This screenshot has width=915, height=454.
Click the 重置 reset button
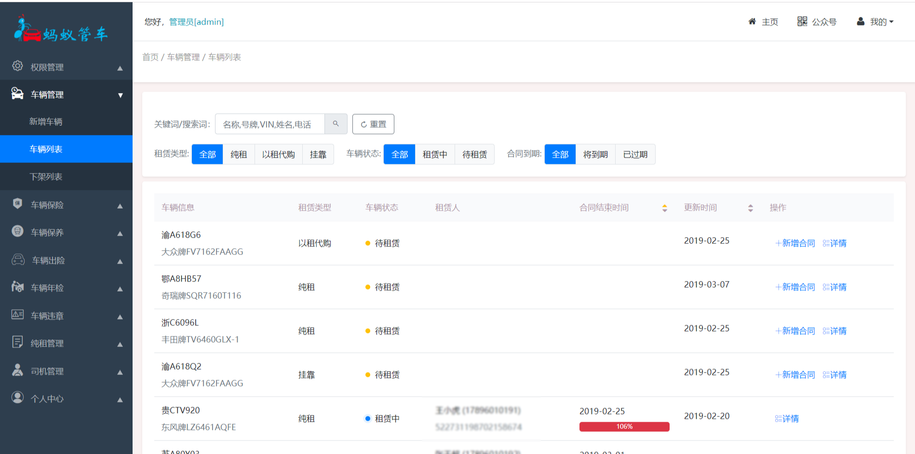(373, 124)
